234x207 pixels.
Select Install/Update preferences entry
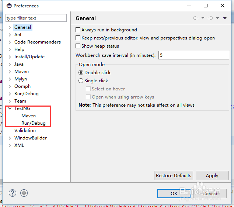tap(29, 57)
